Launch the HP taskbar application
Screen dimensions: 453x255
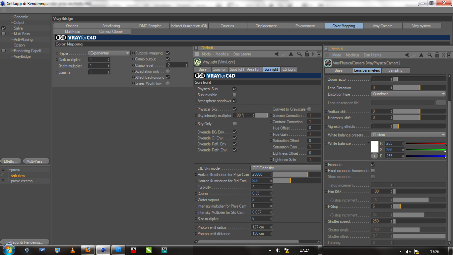pos(27,250)
